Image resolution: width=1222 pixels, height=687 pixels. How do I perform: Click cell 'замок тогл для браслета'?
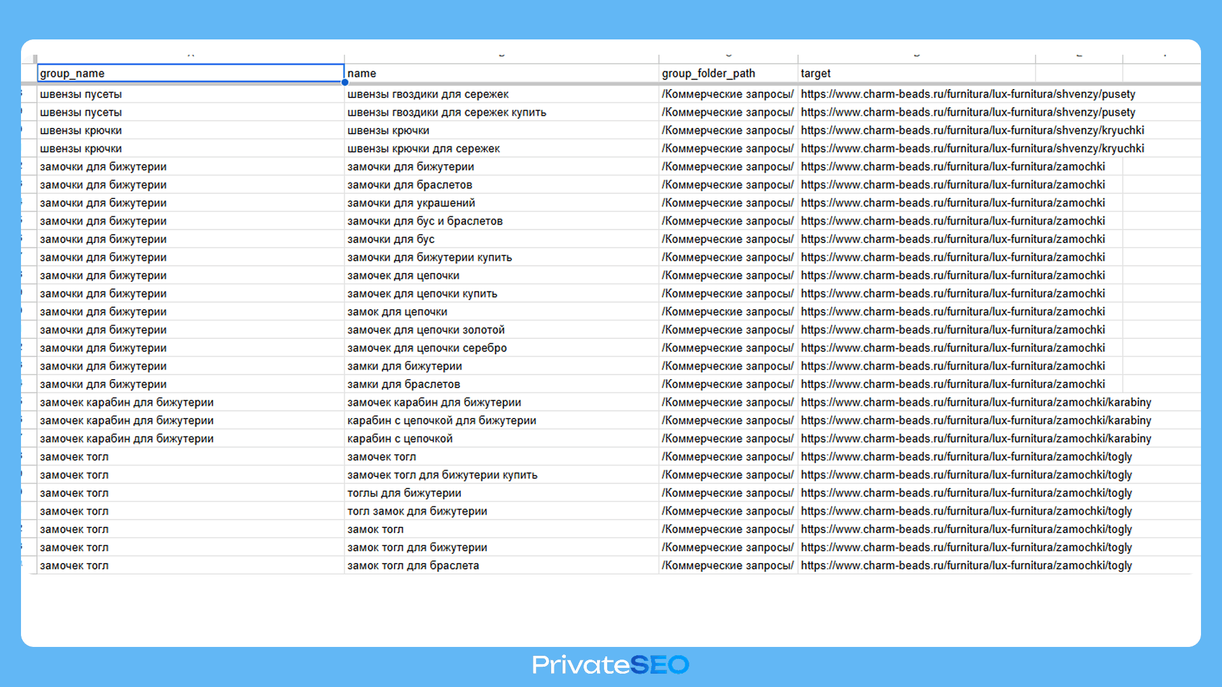click(x=413, y=566)
